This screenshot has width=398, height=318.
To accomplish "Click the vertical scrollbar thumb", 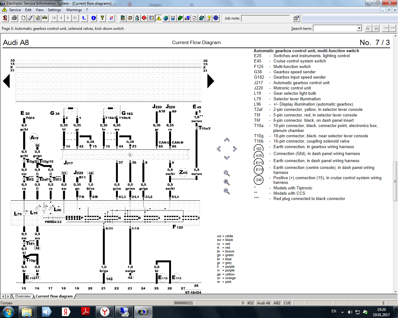I will click(x=396, y=181).
